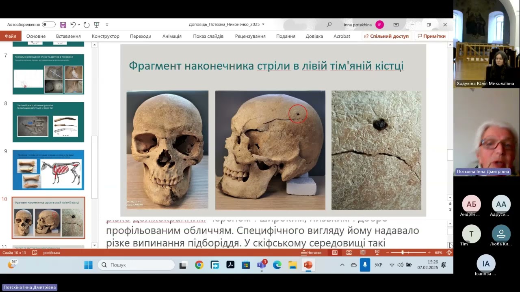520x292 pixels.
Task: Click the thumbnail pane scroll-up arrow
Action: [x=94, y=45]
